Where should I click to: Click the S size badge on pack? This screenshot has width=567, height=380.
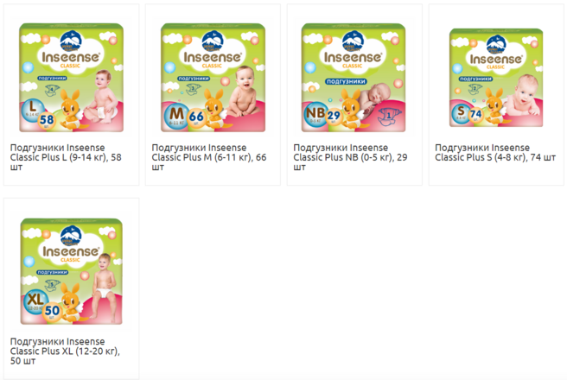pos(461,112)
